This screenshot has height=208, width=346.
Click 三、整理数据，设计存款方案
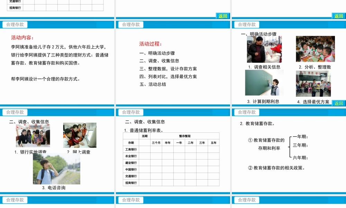tap(168, 69)
